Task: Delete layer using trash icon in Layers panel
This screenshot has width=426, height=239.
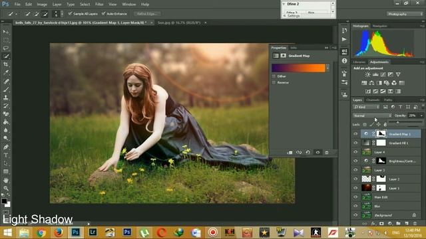Action: (415, 224)
